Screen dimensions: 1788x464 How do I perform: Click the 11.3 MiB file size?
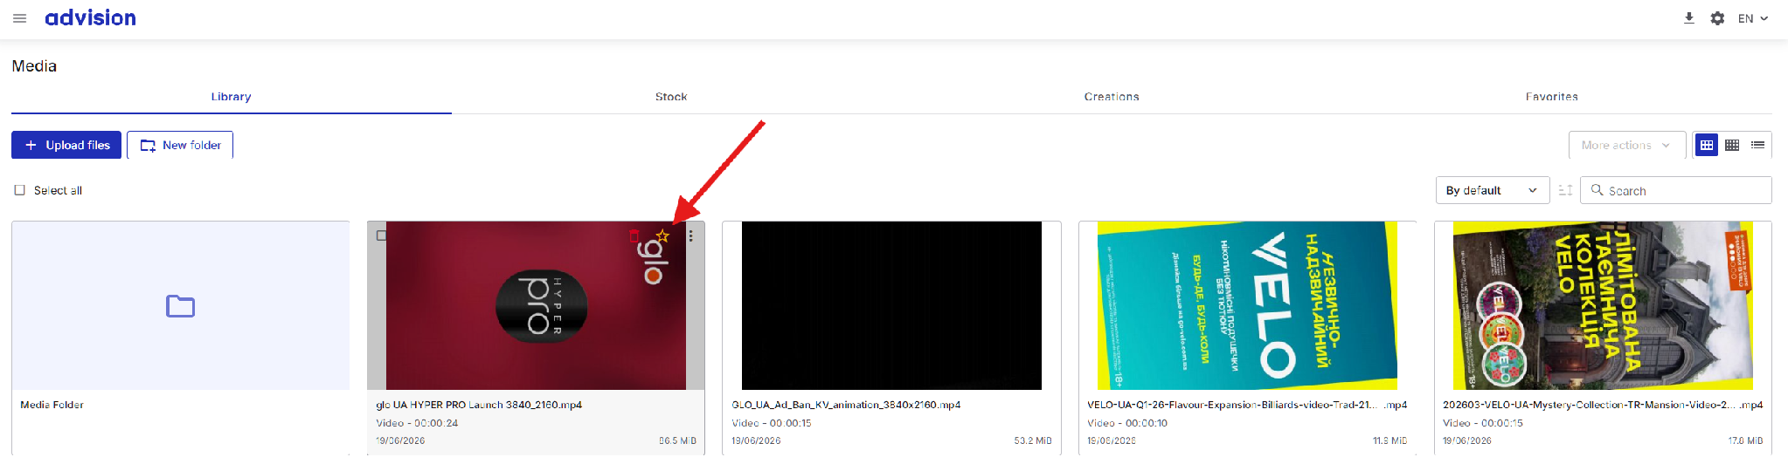pos(1390,440)
